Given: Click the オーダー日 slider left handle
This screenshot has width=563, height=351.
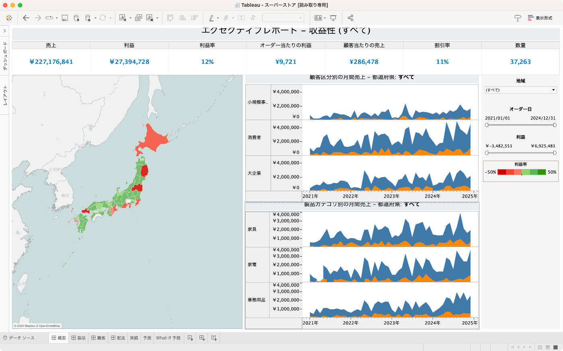Looking at the screenshot, I should click(x=487, y=125).
